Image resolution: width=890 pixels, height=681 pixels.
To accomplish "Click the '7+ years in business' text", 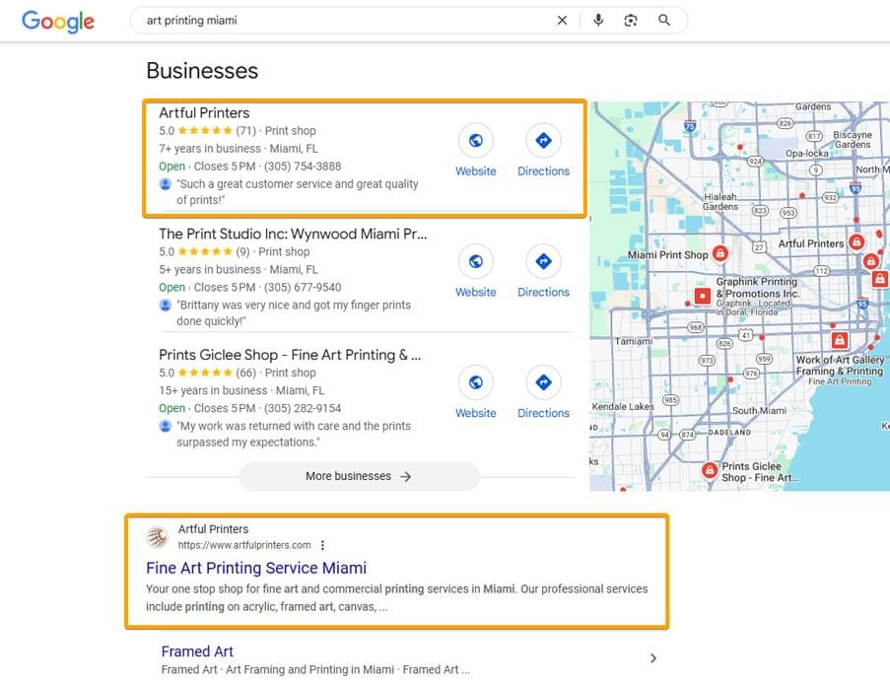I will [x=210, y=149].
